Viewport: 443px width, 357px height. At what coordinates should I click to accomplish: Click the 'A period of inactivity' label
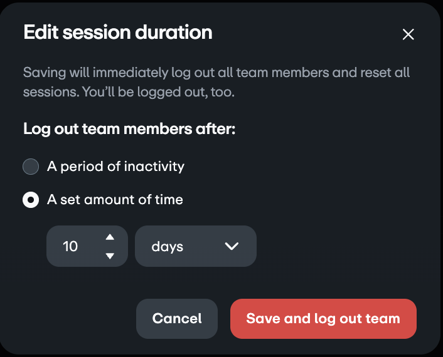pos(115,167)
